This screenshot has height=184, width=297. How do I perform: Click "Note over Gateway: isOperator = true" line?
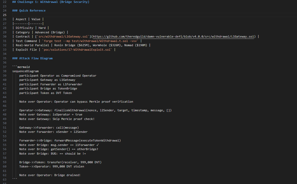[x=51, y=114]
